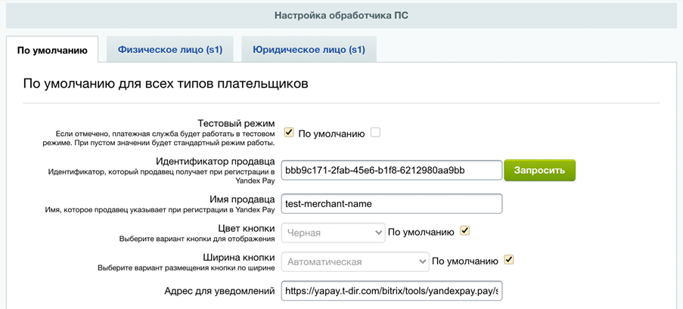Uncheck «По умолчанию» next to button width
The width and height of the screenshot is (683, 309).
coord(509,261)
